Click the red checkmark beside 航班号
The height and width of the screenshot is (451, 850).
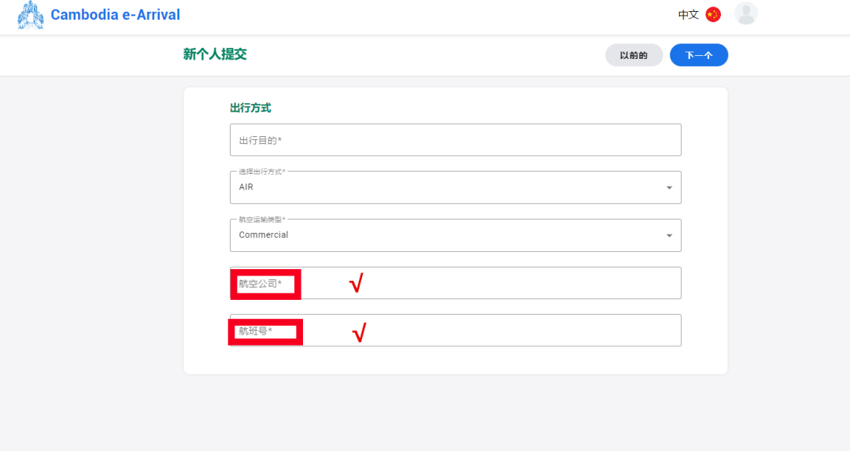click(x=358, y=333)
